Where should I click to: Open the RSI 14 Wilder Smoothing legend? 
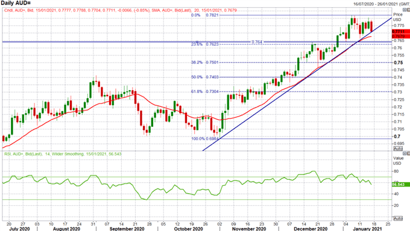(x=63, y=154)
